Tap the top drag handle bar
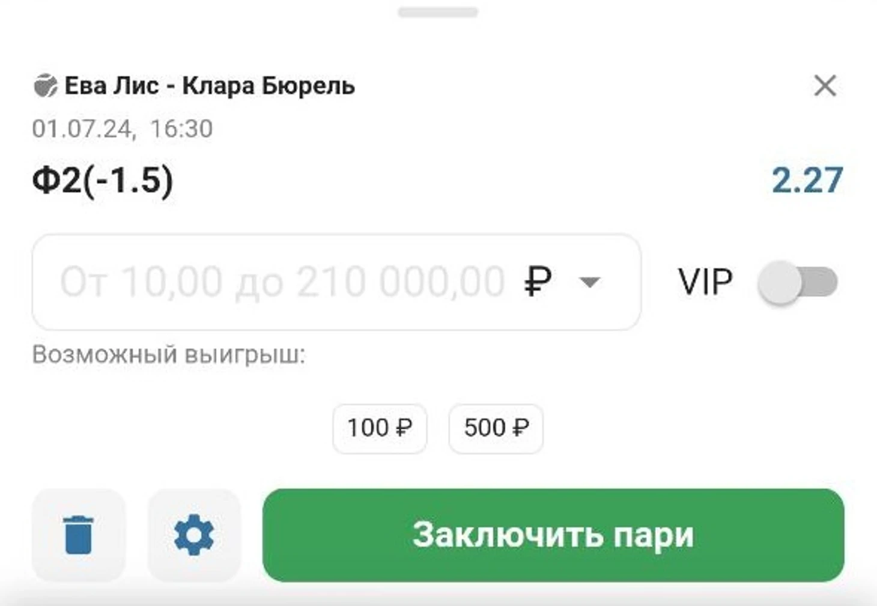877x606 pixels. 438,12
